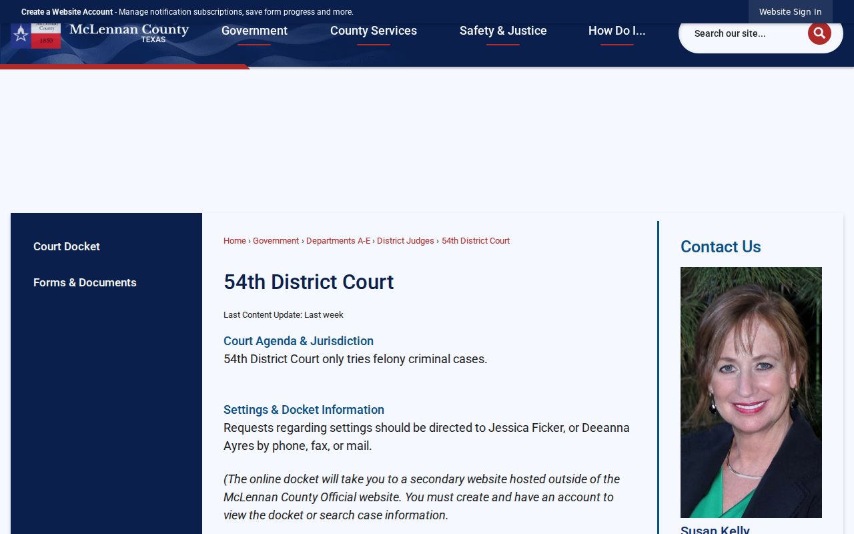Click the Settings & Docket Information heading
The height and width of the screenshot is (534, 854).
(x=304, y=410)
